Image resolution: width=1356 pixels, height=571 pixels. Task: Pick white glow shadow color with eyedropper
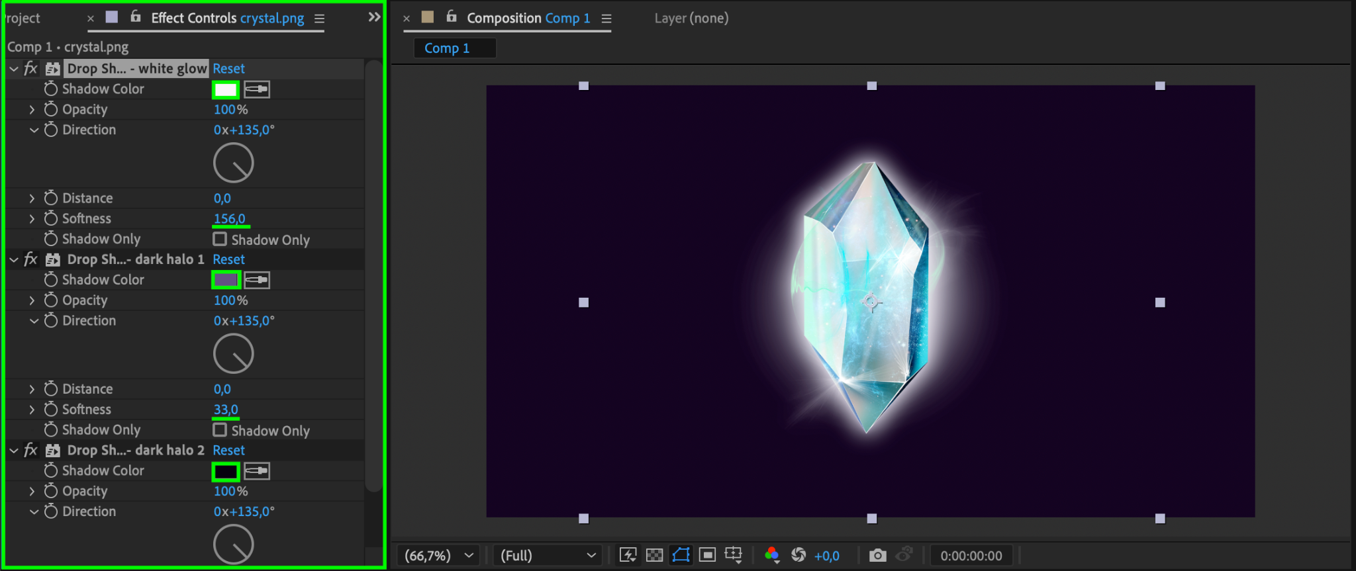point(257,89)
